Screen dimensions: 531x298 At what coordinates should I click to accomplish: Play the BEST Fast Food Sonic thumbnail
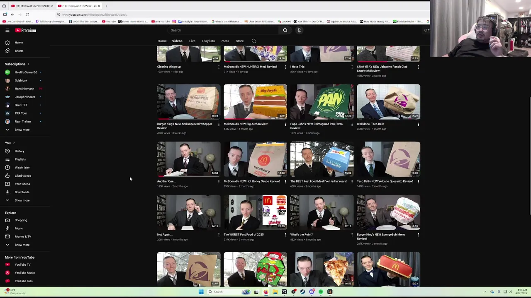(x=322, y=159)
